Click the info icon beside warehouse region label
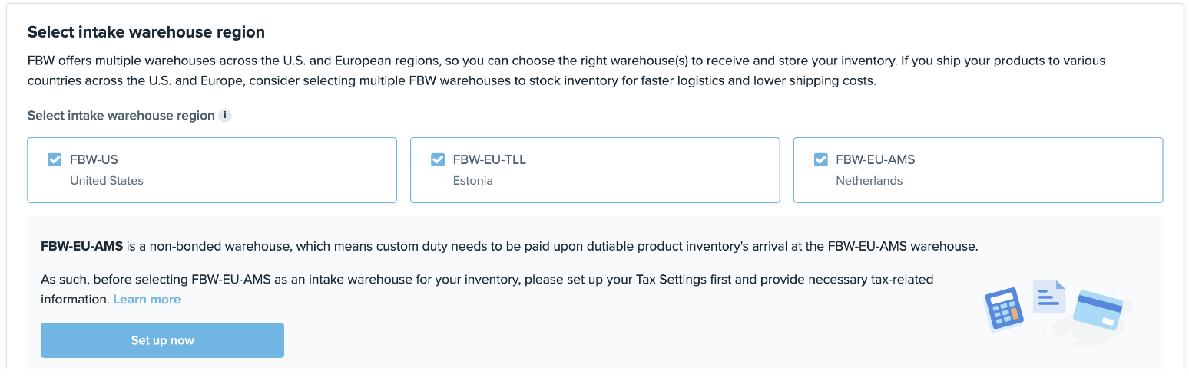 click(225, 116)
